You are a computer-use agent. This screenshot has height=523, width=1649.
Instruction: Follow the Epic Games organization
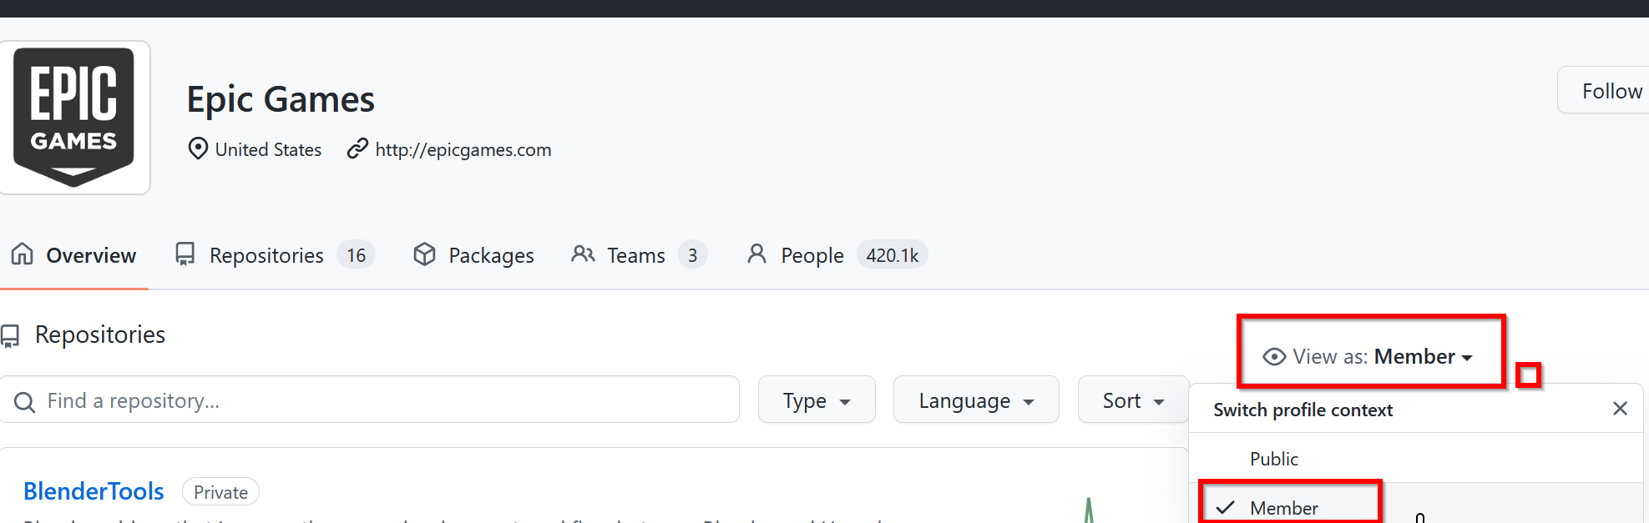pyautogui.click(x=1605, y=90)
